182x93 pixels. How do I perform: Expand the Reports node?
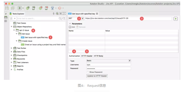click(x=11, y=66)
